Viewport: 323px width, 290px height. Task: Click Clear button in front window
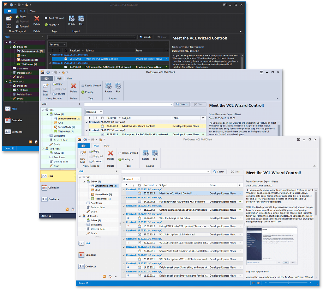pos(236,172)
